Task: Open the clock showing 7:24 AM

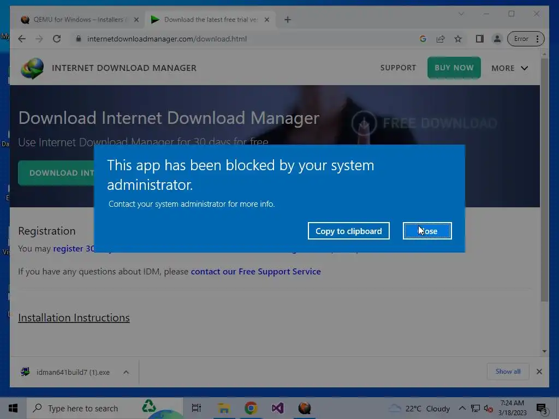Action: 512,408
